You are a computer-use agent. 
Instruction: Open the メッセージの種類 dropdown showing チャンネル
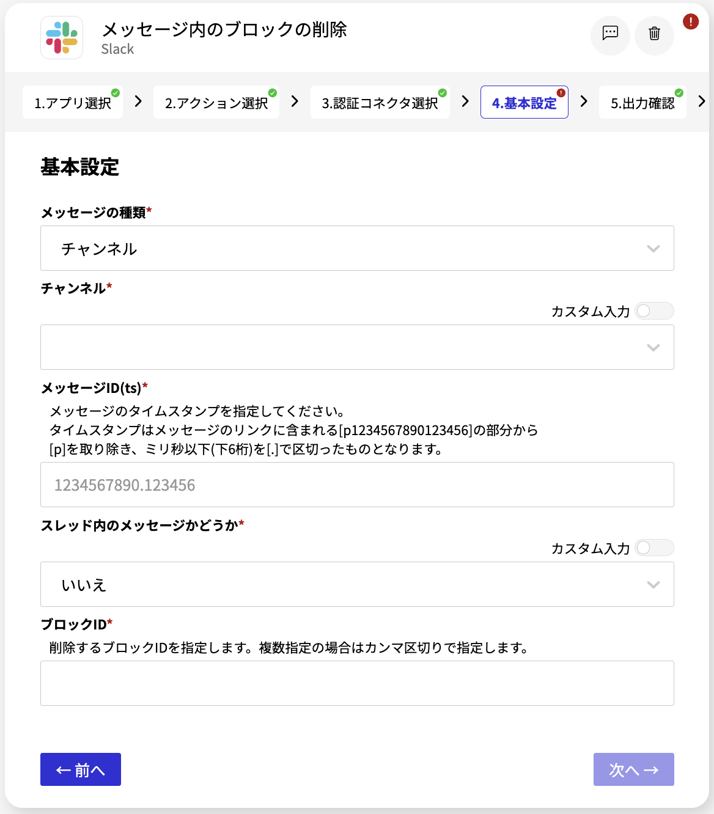(x=357, y=248)
